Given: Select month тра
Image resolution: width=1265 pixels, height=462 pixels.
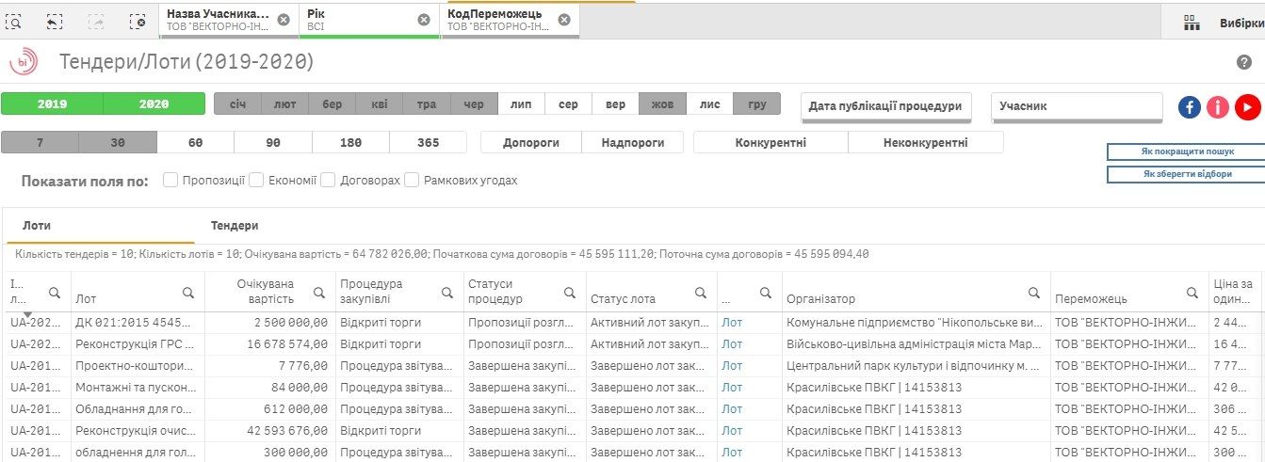Looking at the screenshot, I should 427,104.
